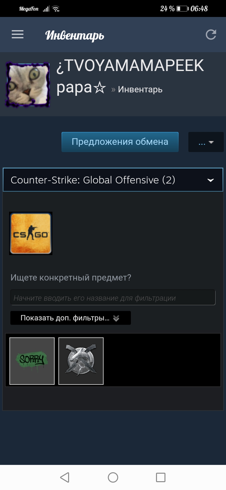Tap the Android recent apps square icon
The height and width of the screenshot is (490, 226).
pos(161,477)
